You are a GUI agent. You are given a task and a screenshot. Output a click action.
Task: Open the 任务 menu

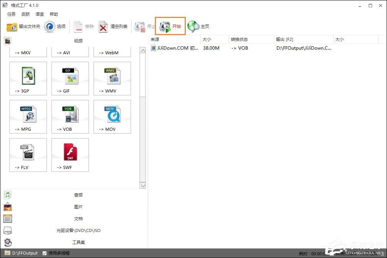click(11, 14)
